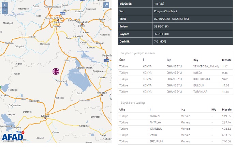The width and height of the screenshot is (236, 147).
Task: Zoom out on the map
Action: [x=5, y=11]
